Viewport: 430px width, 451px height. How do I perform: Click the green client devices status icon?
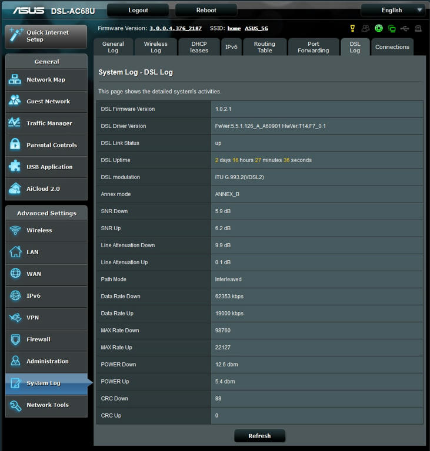click(x=392, y=28)
